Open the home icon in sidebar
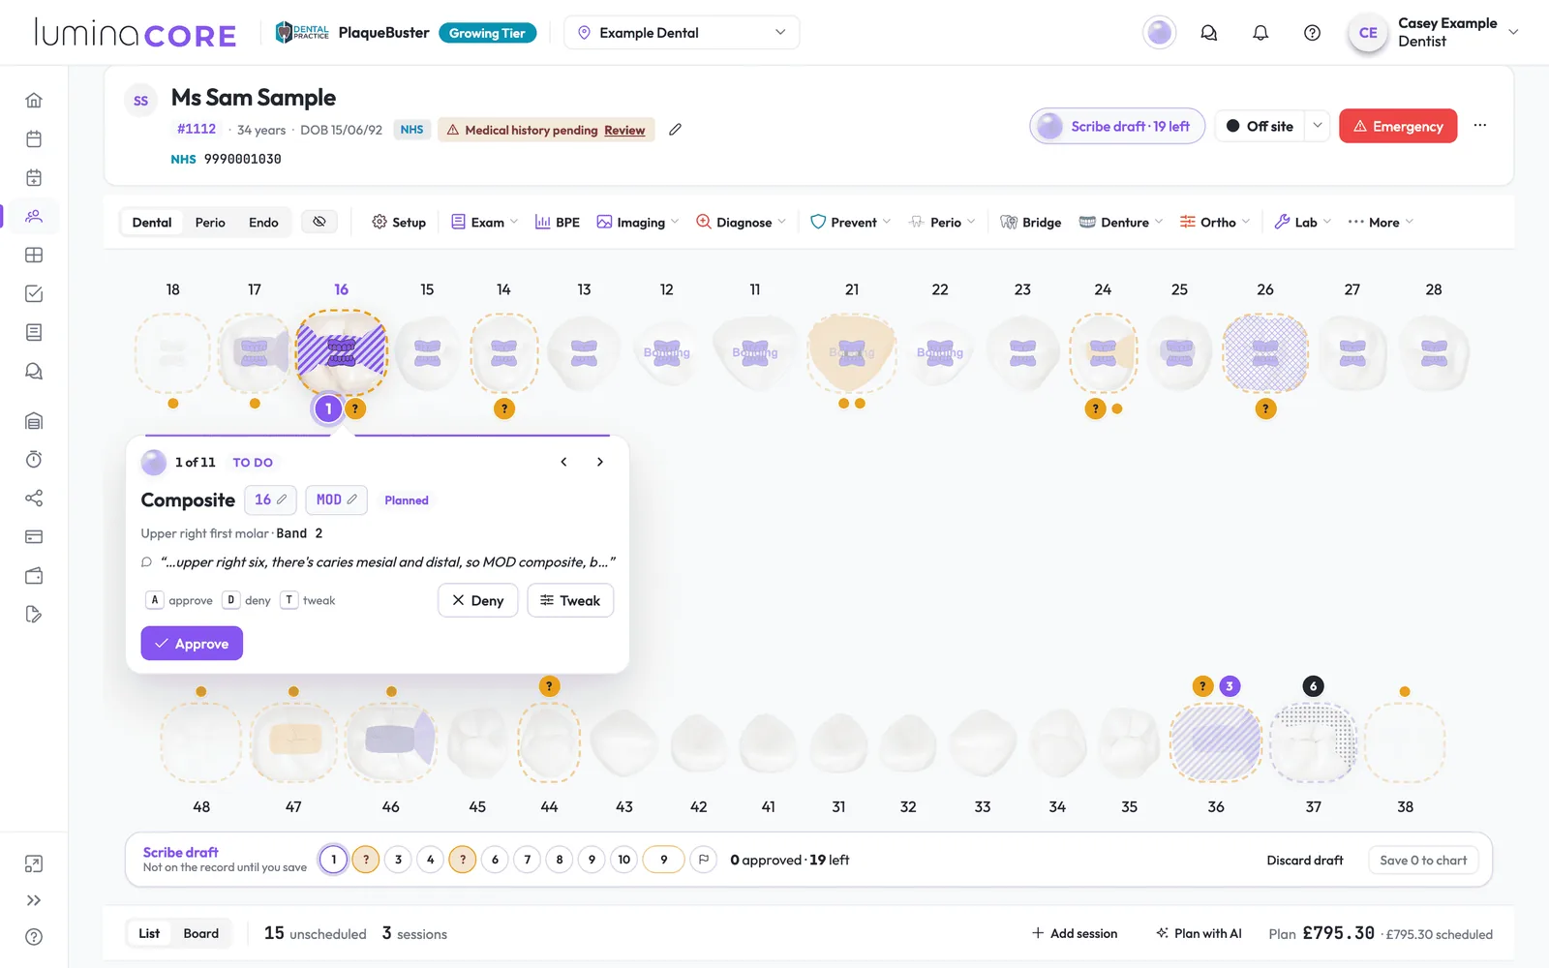 tap(34, 101)
